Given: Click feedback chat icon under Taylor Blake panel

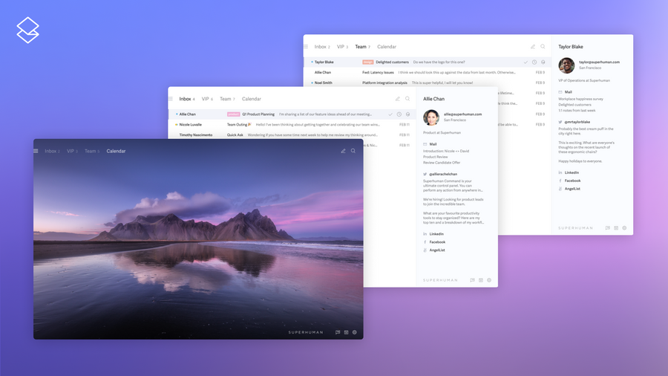Looking at the screenshot, I should [x=608, y=228].
